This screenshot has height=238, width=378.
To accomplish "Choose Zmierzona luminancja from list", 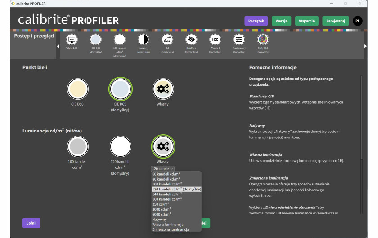I will coord(176,229).
